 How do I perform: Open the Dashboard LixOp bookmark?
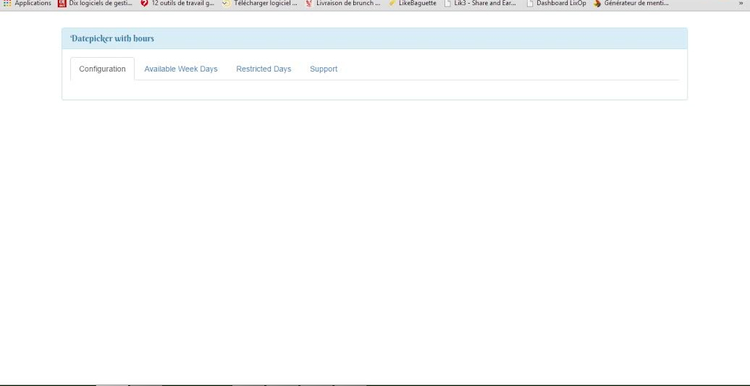coord(556,4)
